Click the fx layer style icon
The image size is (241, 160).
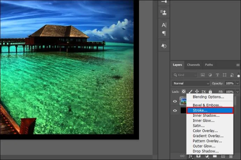[191, 156]
